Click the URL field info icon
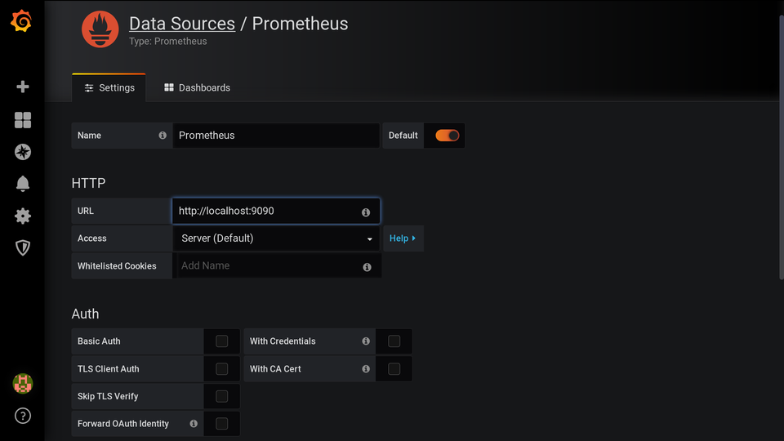The height and width of the screenshot is (441, 784). point(366,212)
